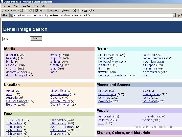
Task: Select the North America link
Action: [x=60, y=94]
